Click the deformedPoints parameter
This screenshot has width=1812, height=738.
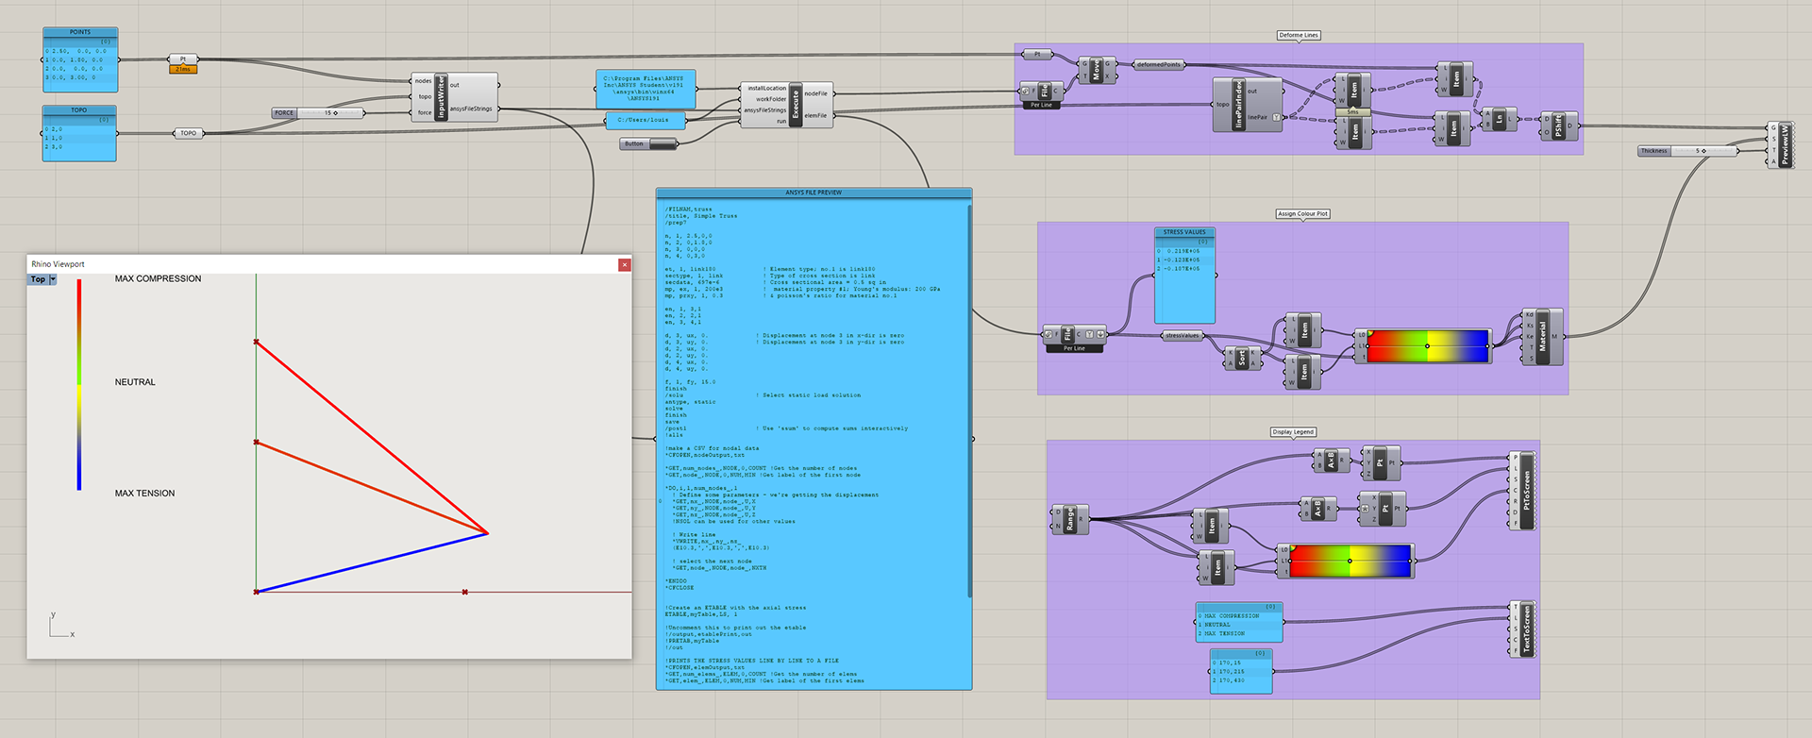pos(1159,64)
